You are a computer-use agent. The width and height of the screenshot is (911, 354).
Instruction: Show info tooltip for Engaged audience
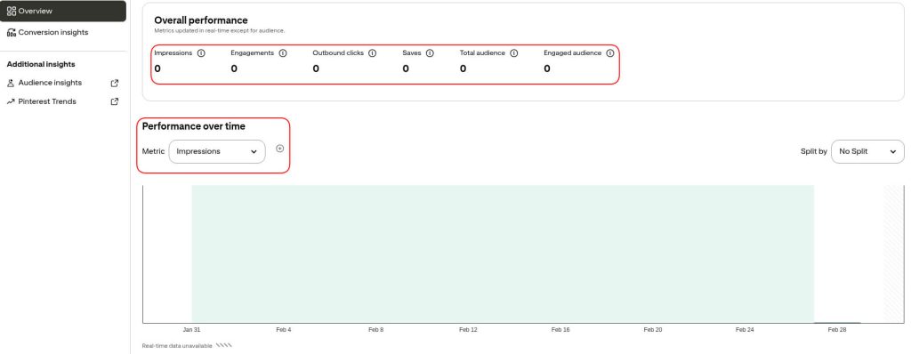tap(610, 52)
